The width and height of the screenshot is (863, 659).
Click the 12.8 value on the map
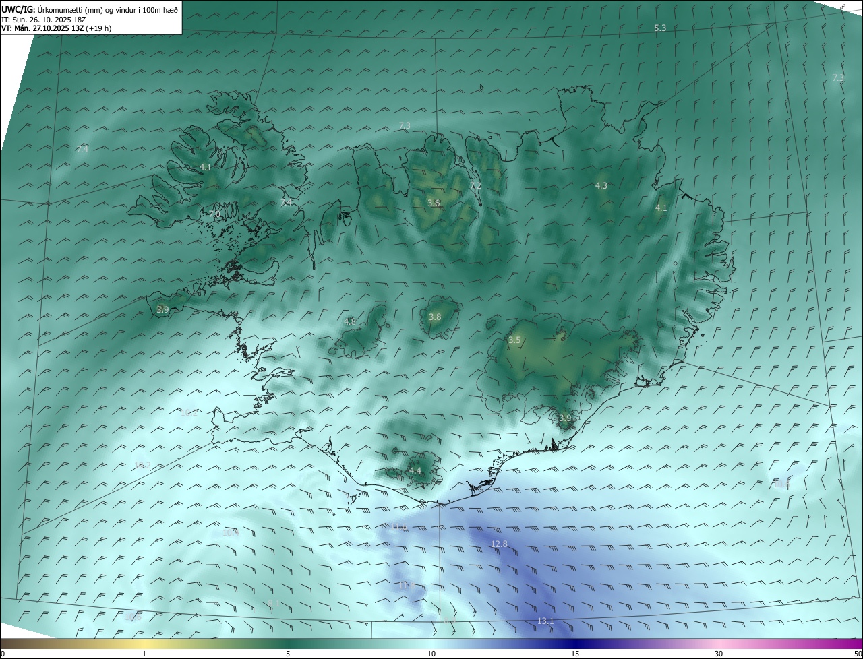(499, 544)
